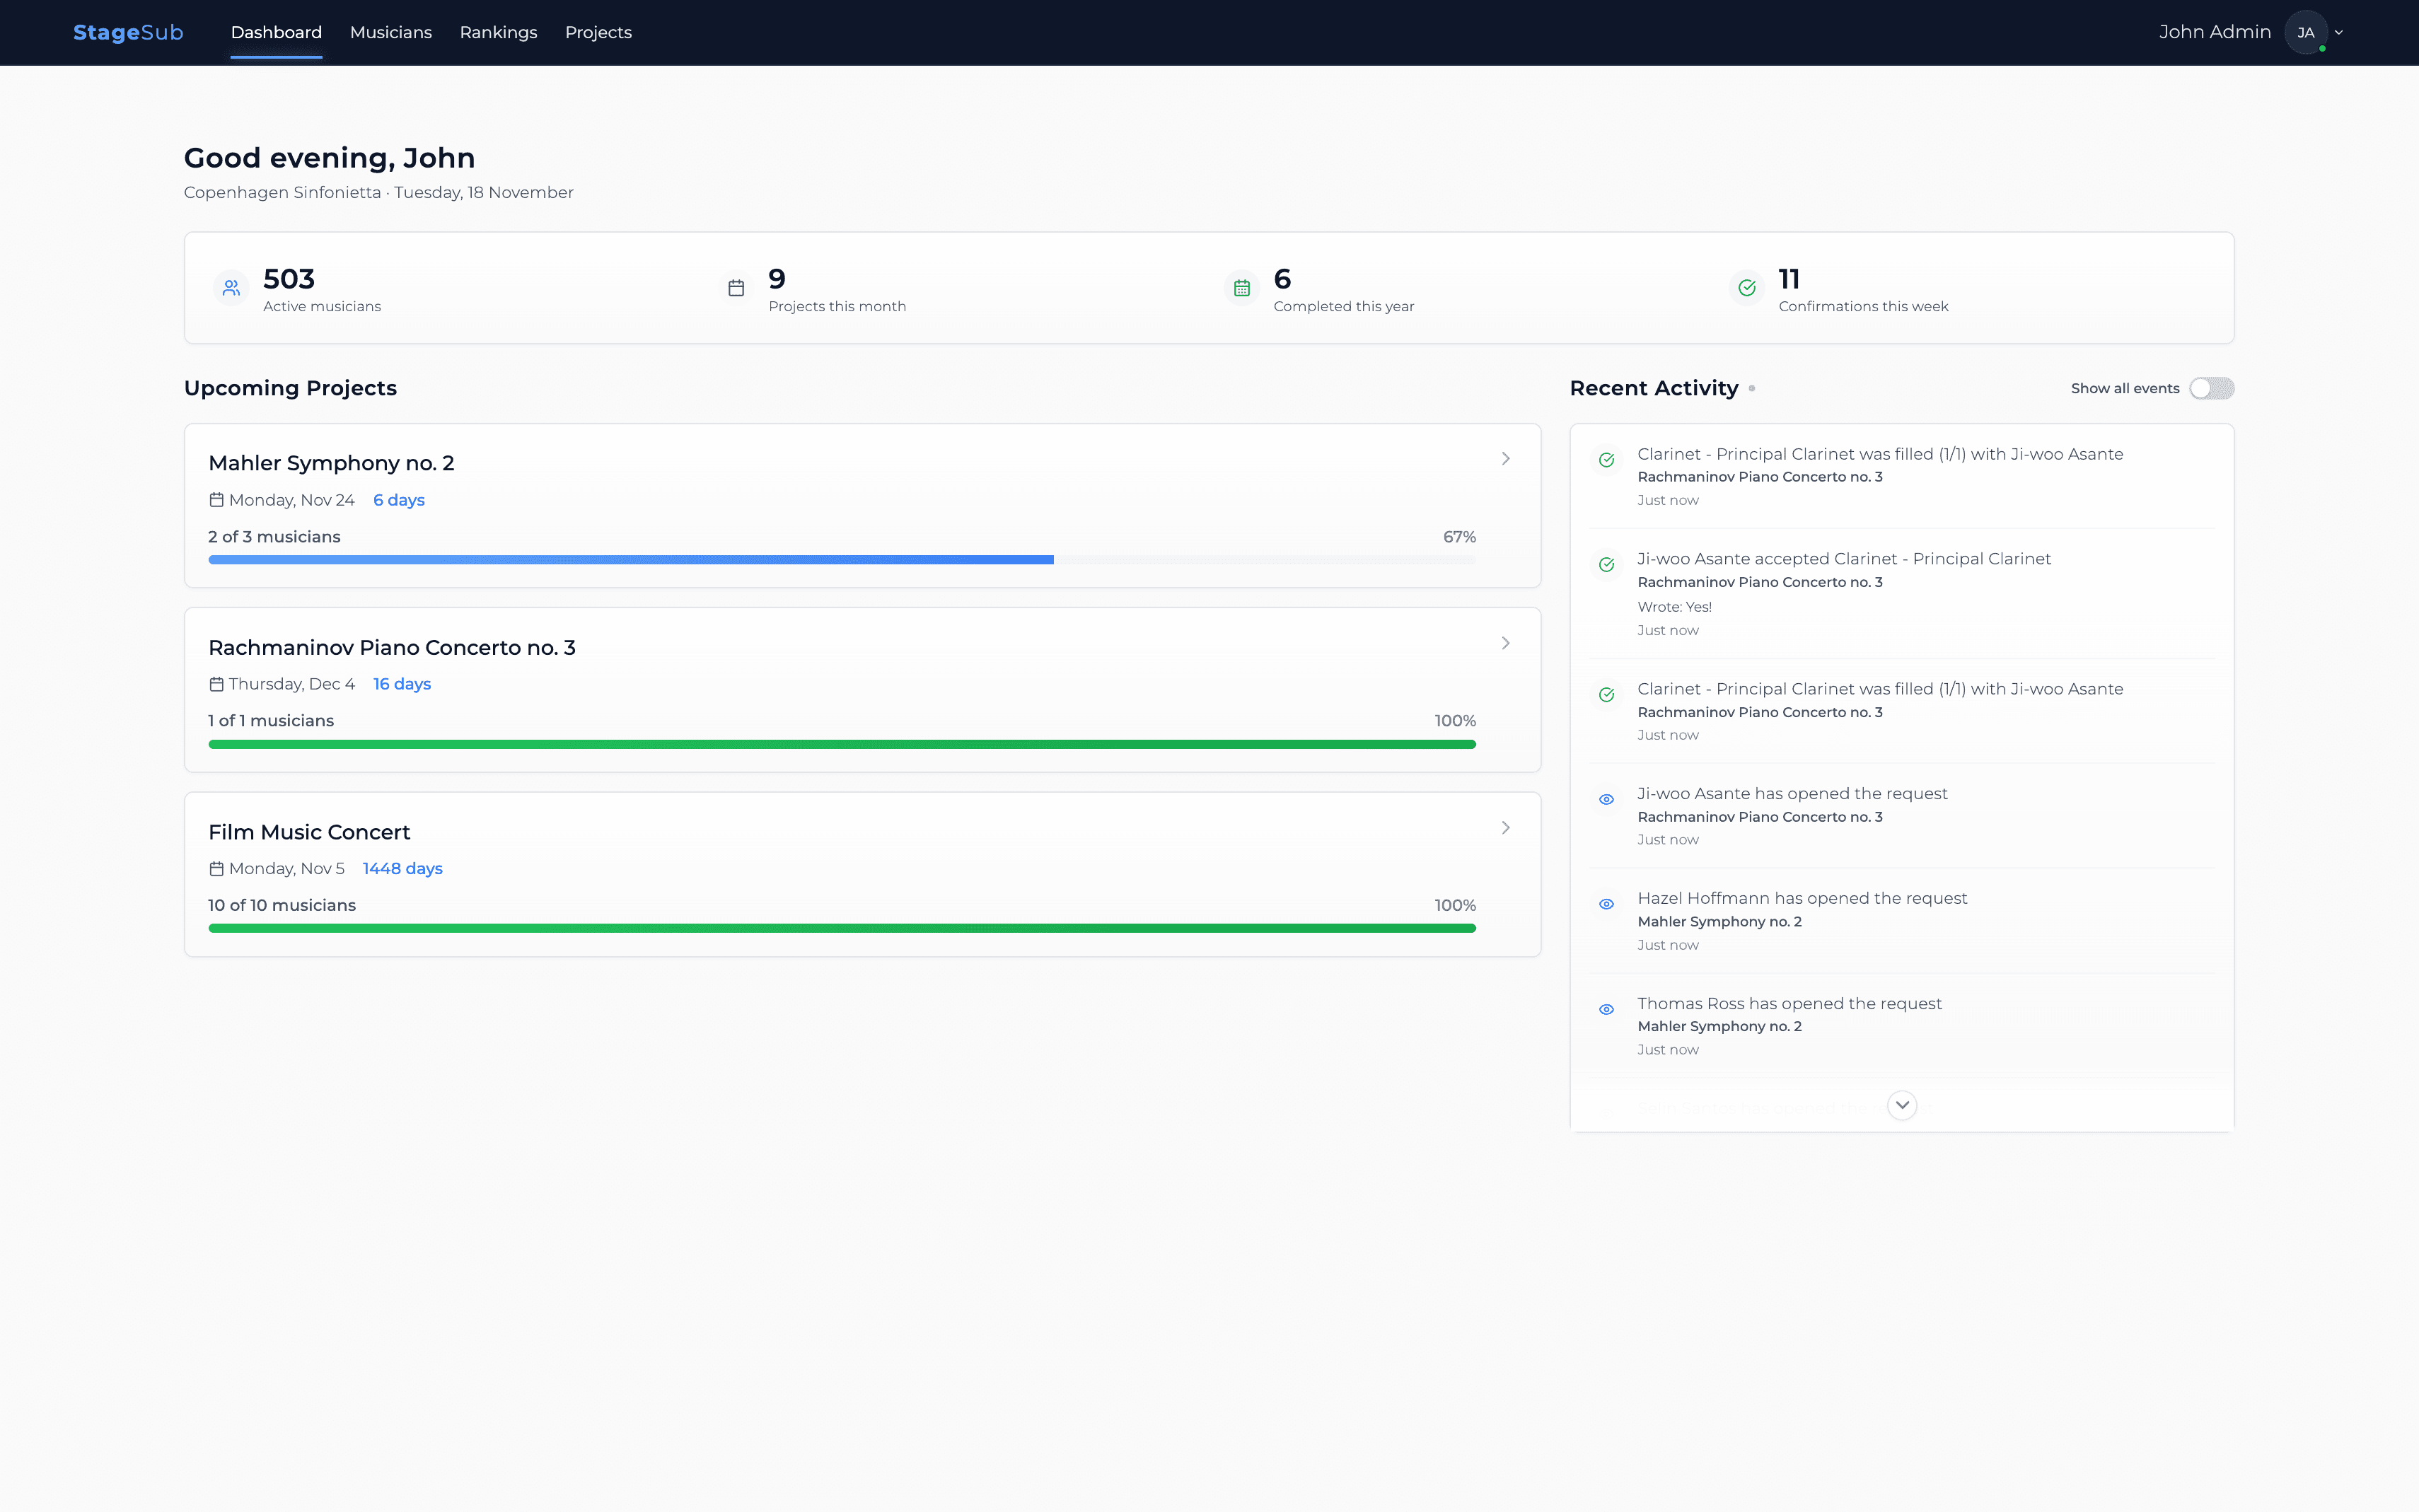Click the eye icon on Ji-woo Asante's opened request
The height and width of the screenshot is (1512, 2419).
[x=1607, y=799]
